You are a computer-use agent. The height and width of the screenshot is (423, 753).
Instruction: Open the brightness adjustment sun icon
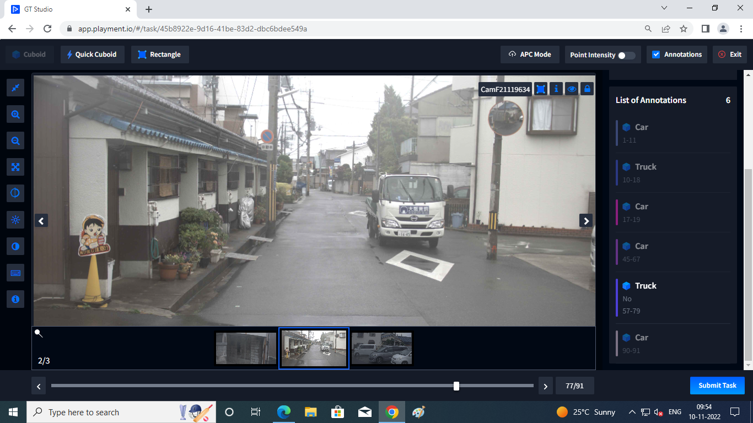(x=15, y=220)
